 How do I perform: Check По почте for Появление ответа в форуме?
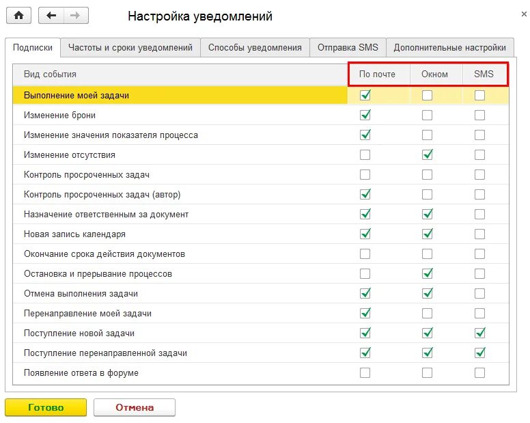coord(365,373)
